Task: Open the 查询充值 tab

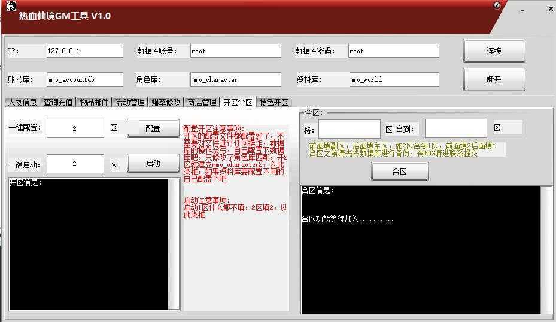Action: click(x=58, y=102)
